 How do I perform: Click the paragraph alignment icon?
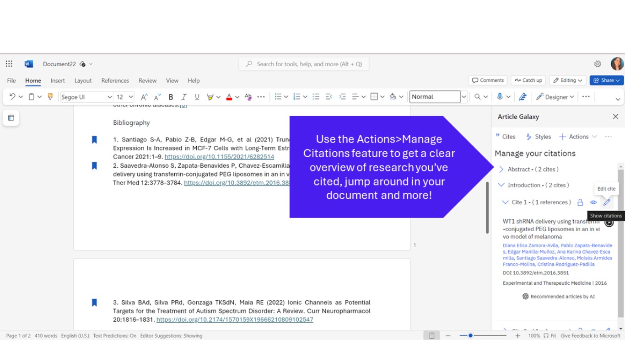(x=356, y=97)
